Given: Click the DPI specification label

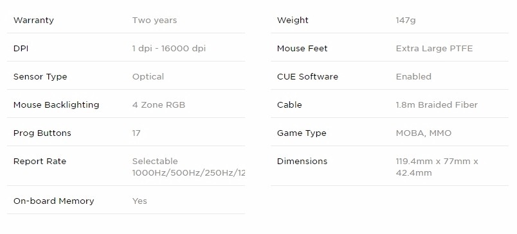Looking at the screenshot, I should (x=21, y=48).
